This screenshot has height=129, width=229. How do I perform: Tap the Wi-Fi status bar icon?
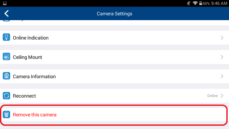195,3
